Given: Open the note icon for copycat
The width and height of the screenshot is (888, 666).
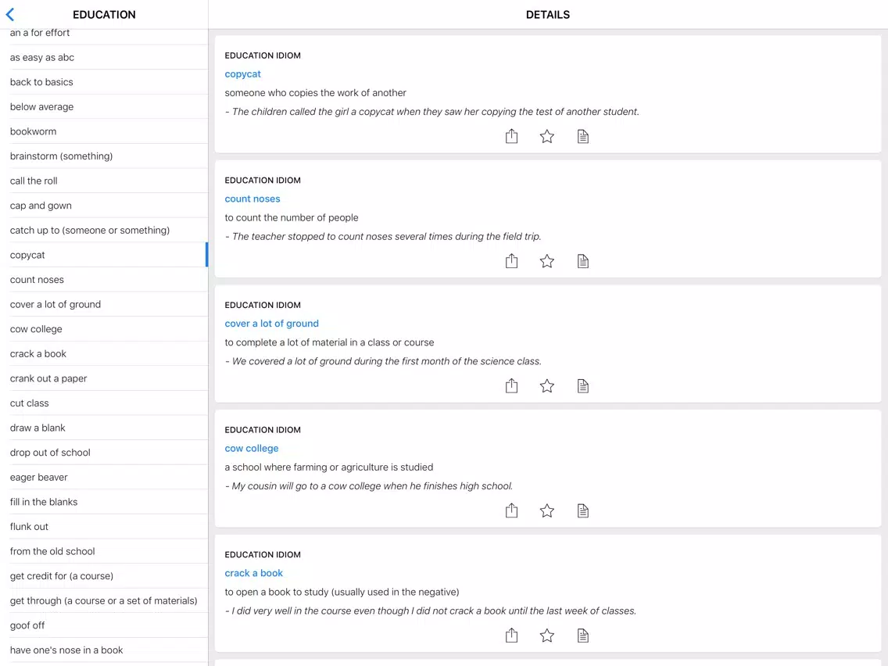Looking at the screenshot, I should point(583,137).
